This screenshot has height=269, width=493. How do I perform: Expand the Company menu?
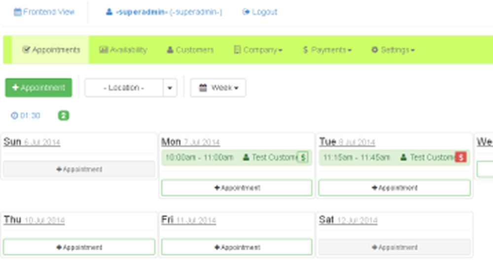click(x=258, y=50)
